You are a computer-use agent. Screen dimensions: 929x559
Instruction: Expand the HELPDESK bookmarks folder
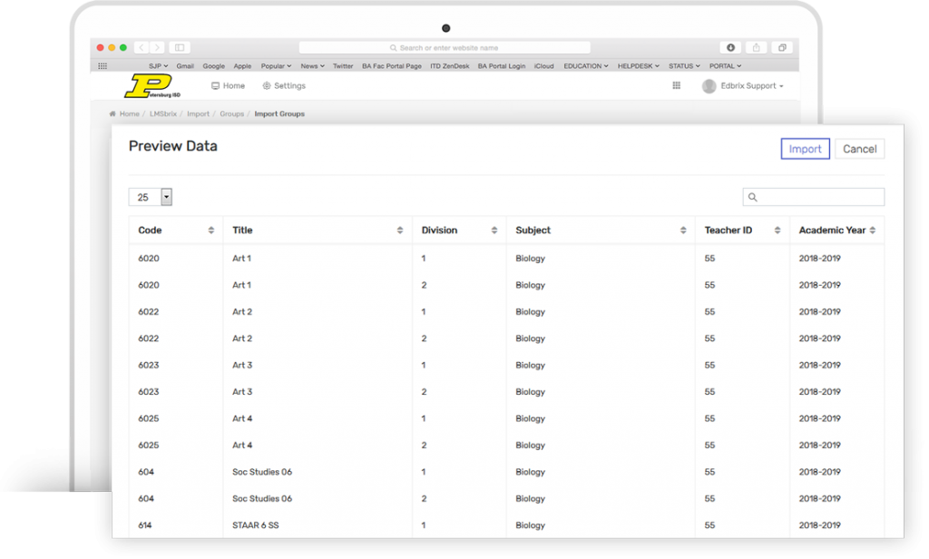638,66
